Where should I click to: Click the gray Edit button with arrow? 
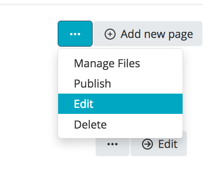coord(158,144)
